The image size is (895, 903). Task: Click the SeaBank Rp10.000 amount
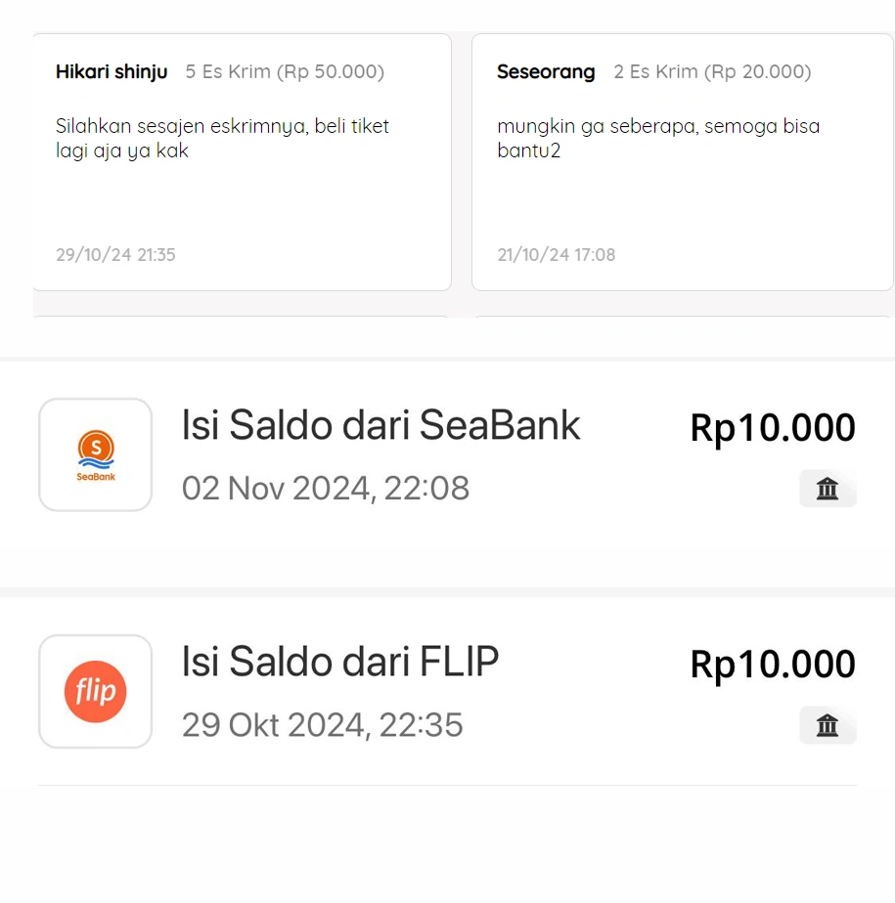tap(773, 428)
